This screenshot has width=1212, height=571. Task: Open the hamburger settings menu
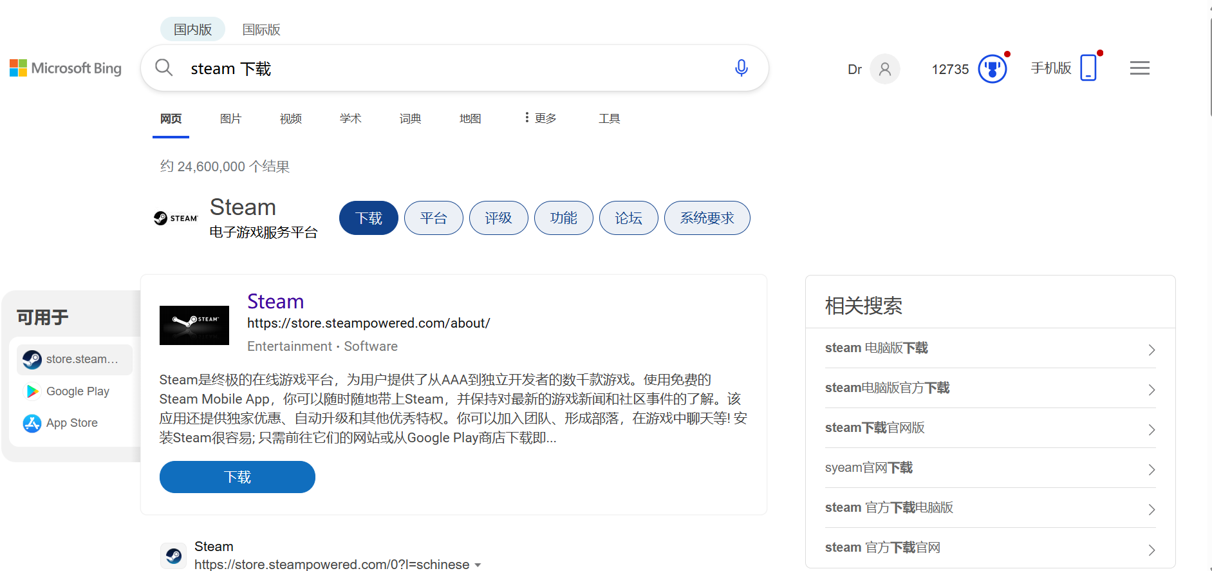pos(1139,68)
